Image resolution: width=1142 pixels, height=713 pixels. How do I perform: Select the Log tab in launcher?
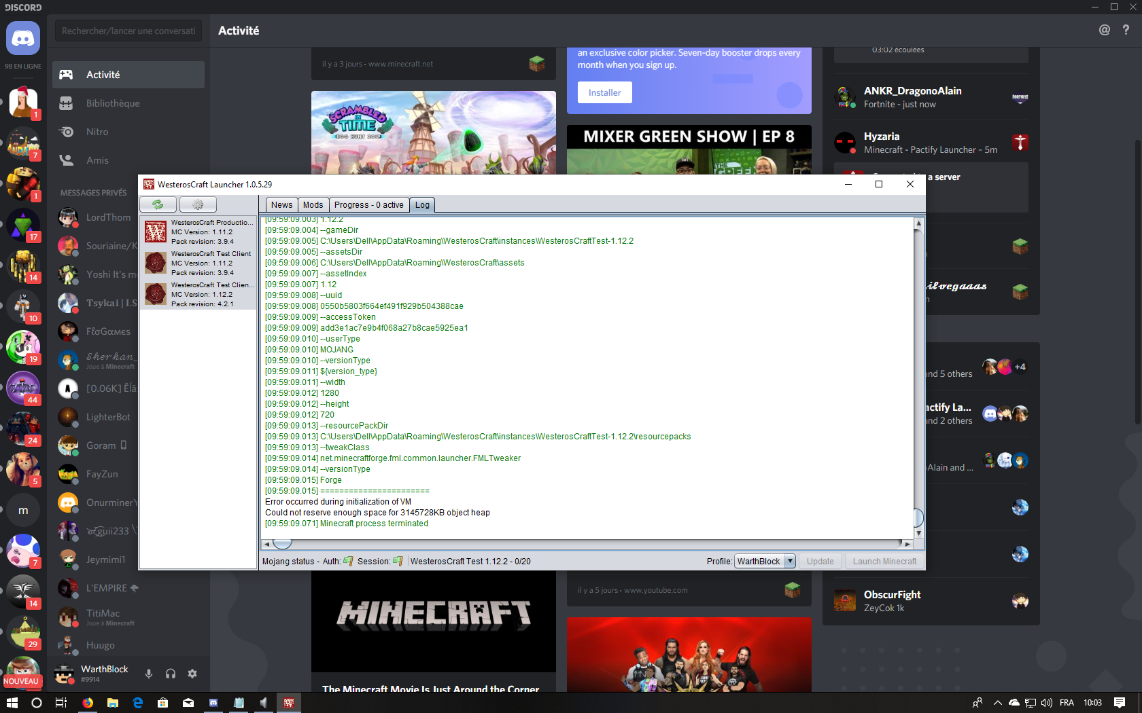point(422,205)
